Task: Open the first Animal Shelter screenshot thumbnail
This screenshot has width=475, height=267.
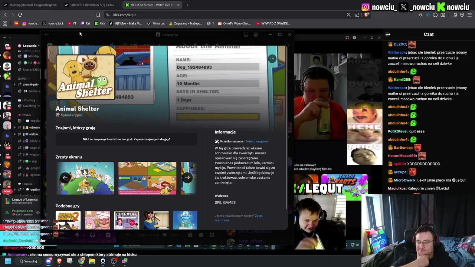Action: click(85, 178)
